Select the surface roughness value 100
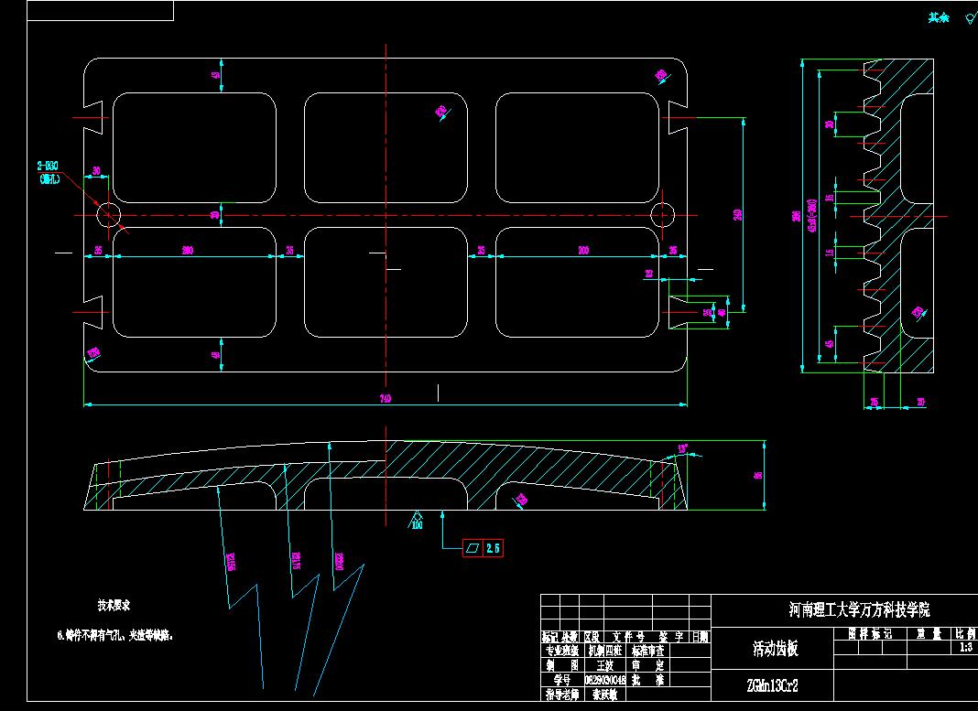This screenshot has height=711, width=978. (417, 524)
